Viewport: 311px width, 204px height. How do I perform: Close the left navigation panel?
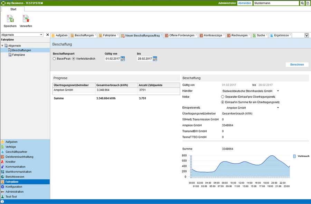pos(48,35)
